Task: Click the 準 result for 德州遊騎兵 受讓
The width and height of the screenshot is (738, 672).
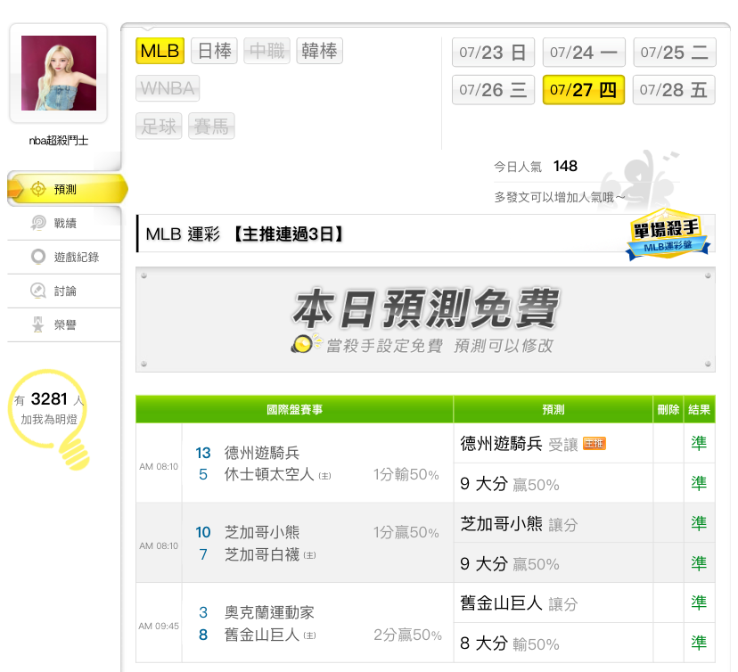Action: click(x=699, y=443)
